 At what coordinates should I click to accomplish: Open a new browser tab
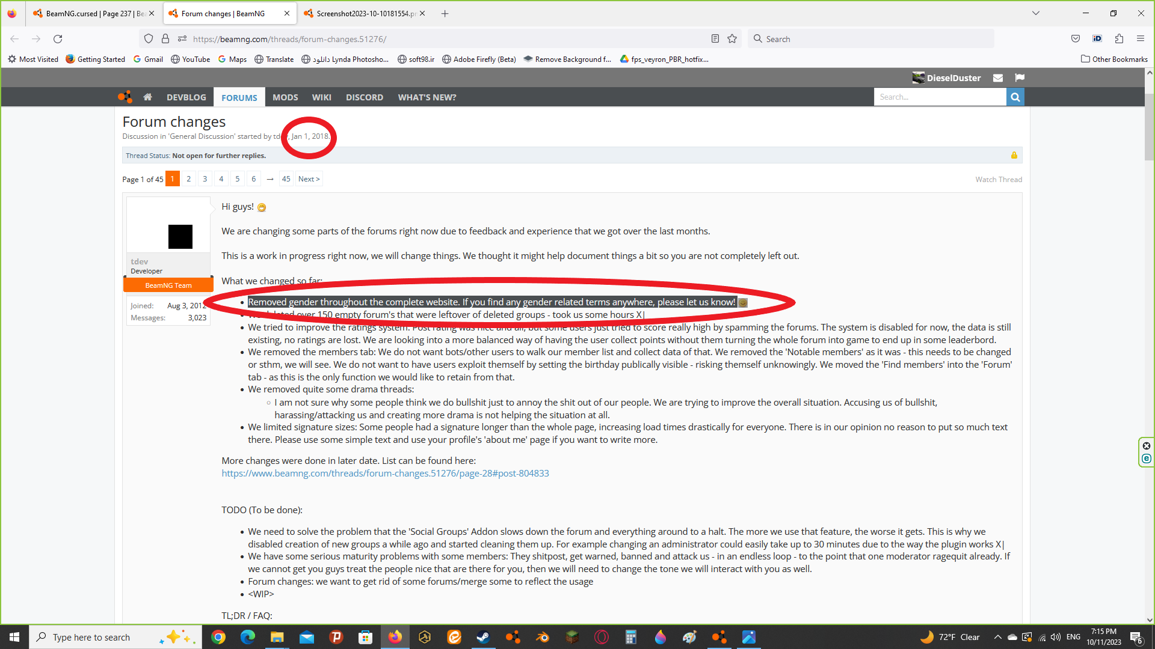445,13
